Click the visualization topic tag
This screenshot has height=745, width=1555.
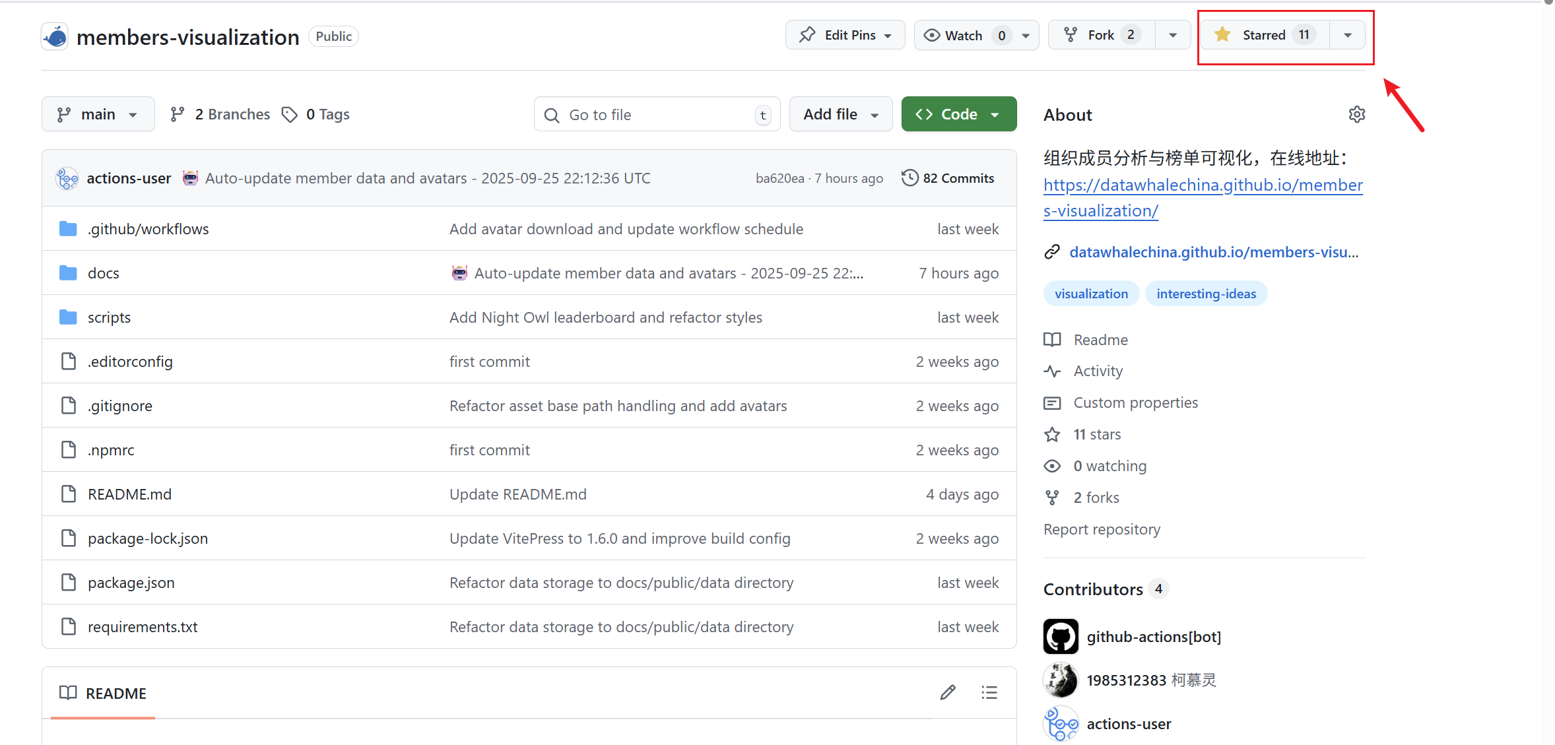tap(1091, 294)
